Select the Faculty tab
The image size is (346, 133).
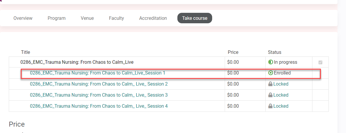click(116, 18)
